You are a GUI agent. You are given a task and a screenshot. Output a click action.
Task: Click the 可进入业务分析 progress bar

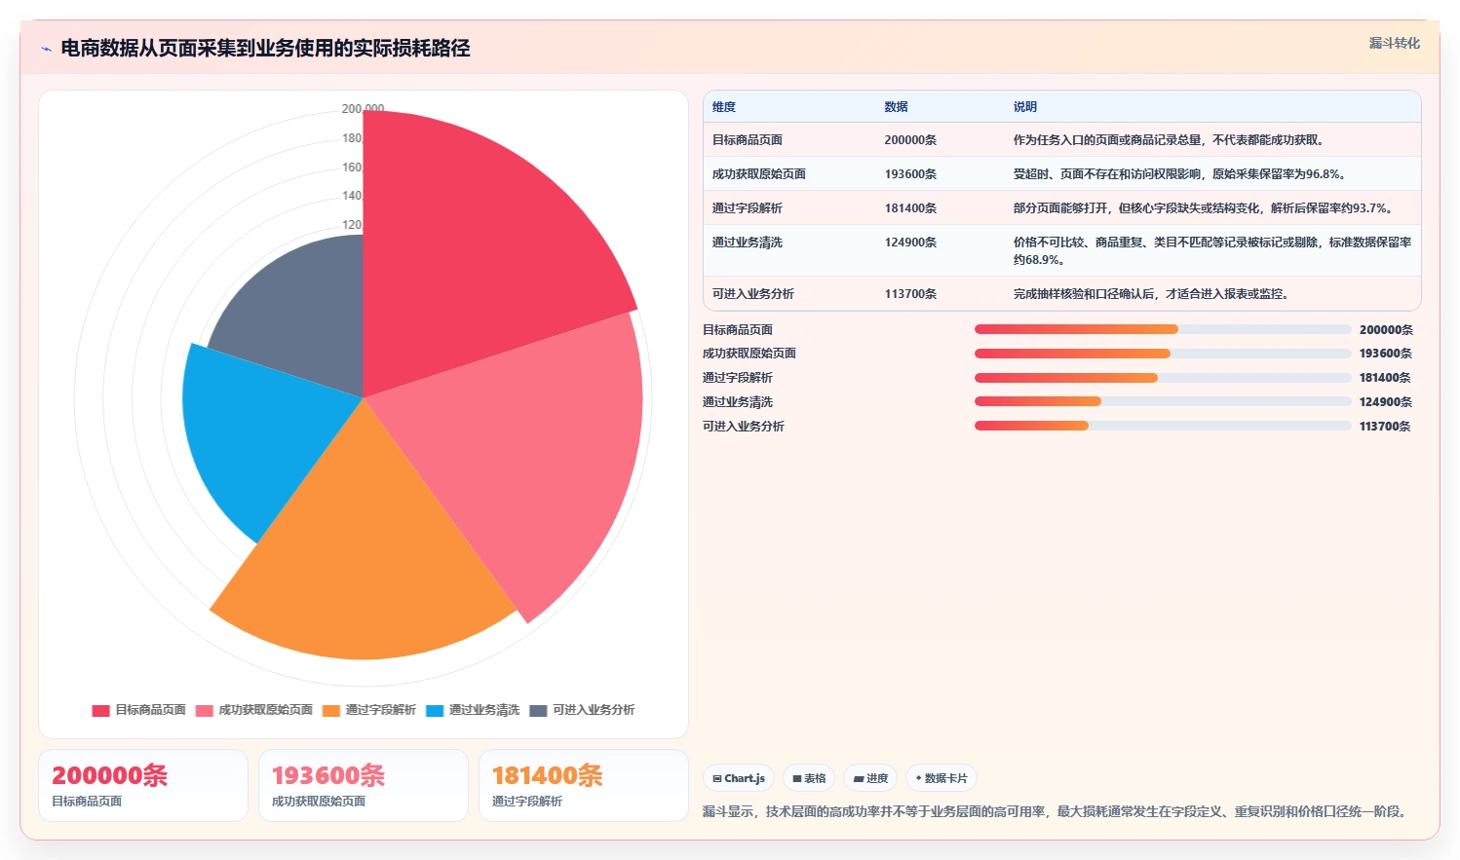(x=1163, y=426)
